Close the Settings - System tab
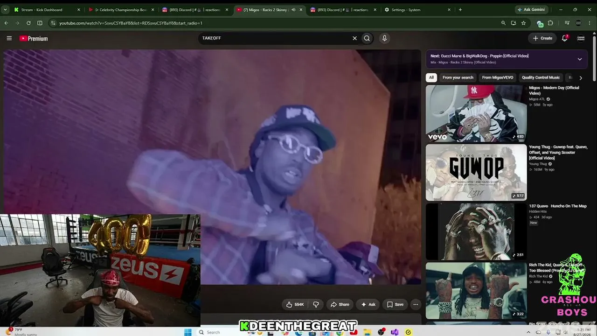597x336 pixels. pyautogui.click(x=449, y=9)
